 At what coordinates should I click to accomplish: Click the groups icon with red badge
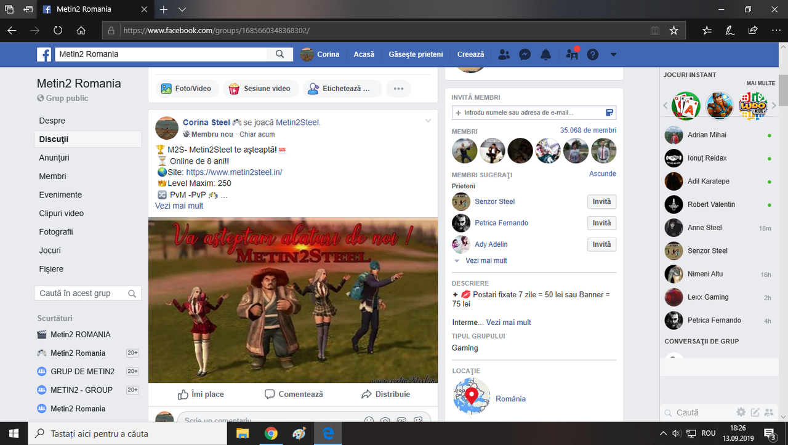tap(572, 54)
